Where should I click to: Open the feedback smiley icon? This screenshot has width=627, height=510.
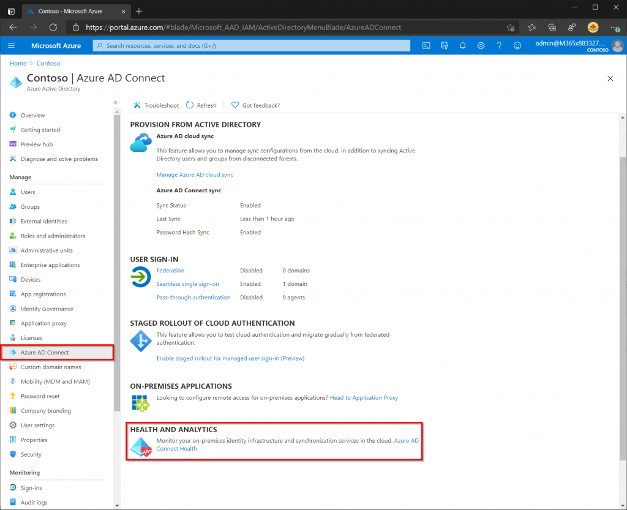point(517,45)
